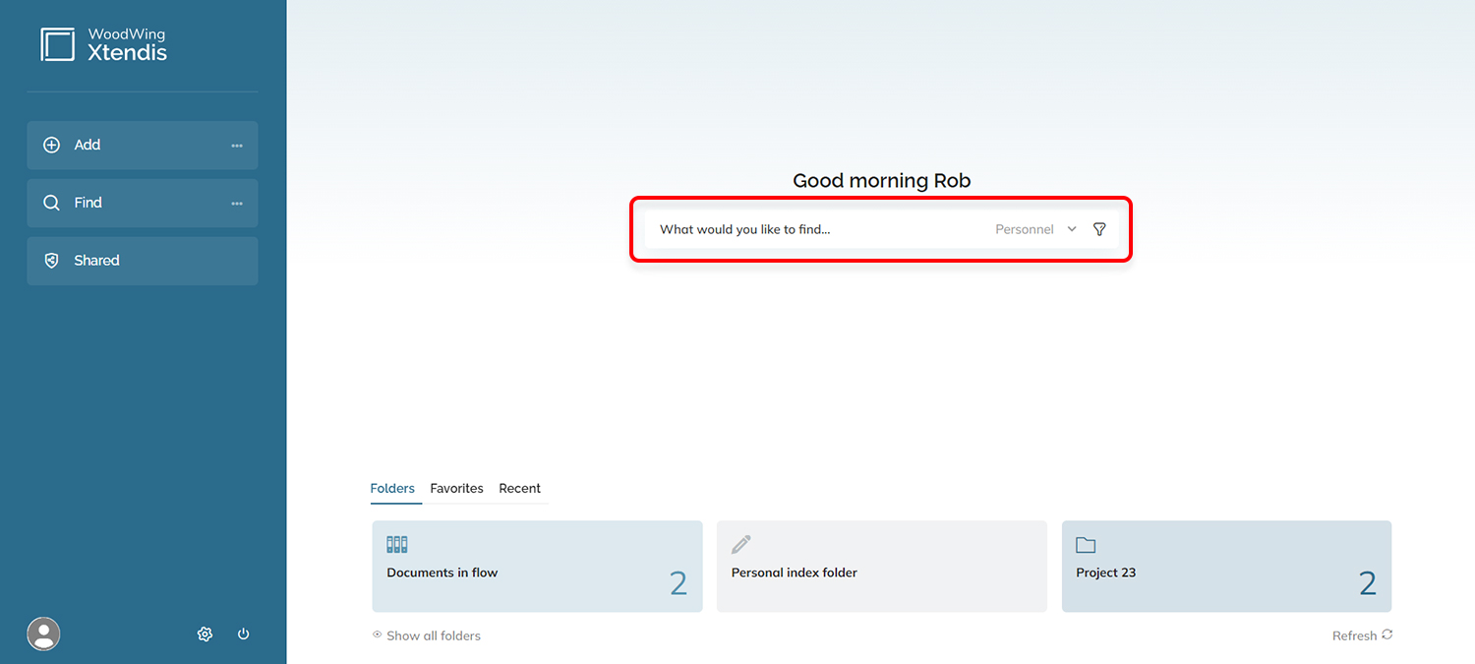Open the Find button's three-dot menu
This screenshot has width=1475, height=664.
(x=237, y=204)
